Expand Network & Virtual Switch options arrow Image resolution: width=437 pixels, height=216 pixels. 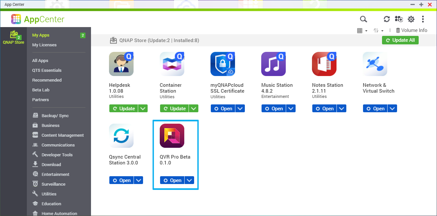[x=392, y=109]
